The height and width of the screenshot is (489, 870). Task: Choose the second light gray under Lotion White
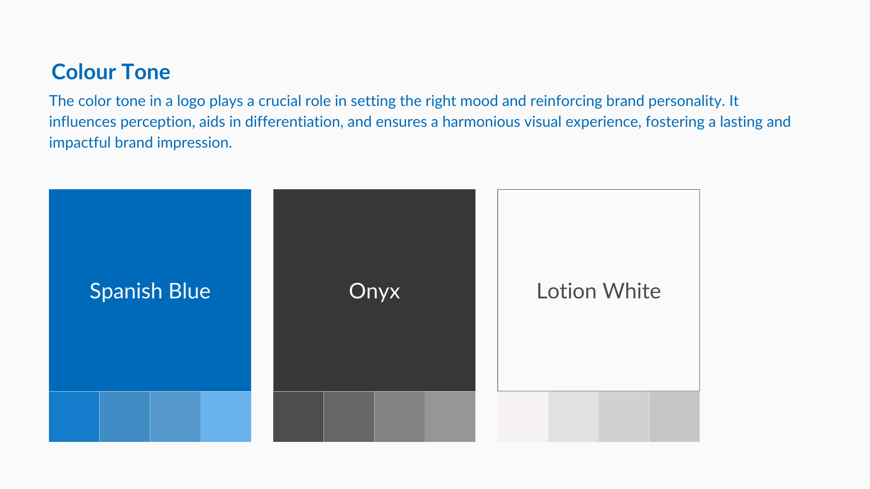pyautogui.click(x=573, y=417)
